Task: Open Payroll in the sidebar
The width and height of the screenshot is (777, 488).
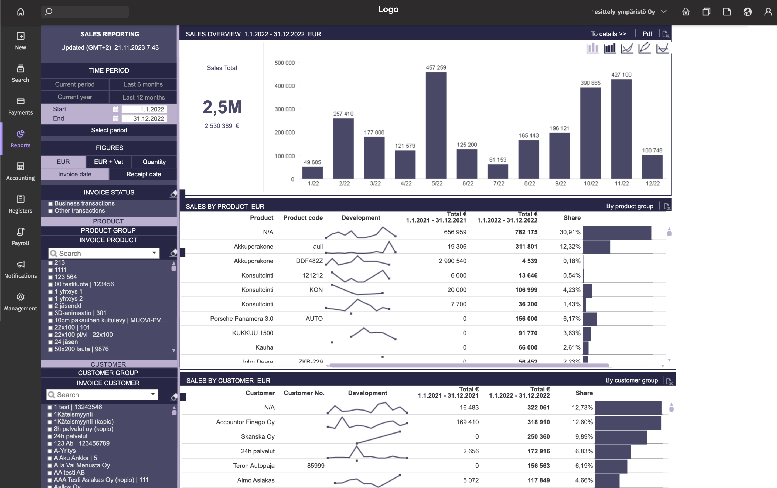Action: tap(21, 237)
